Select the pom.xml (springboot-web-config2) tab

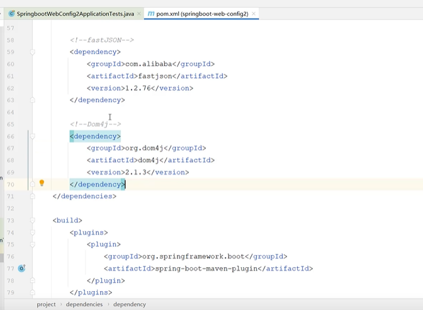(x=202, y=14)
